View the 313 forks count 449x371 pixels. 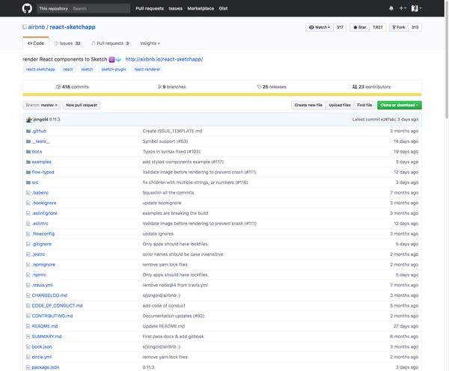pos(415,27)
